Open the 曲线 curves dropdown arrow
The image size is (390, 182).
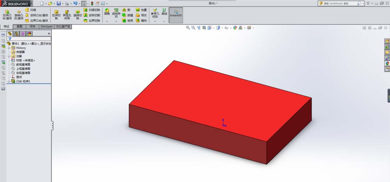[x=164, y=21]
